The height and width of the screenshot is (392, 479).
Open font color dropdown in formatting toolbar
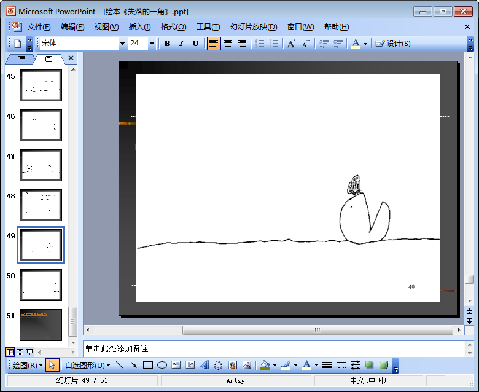tap(365, 44)
